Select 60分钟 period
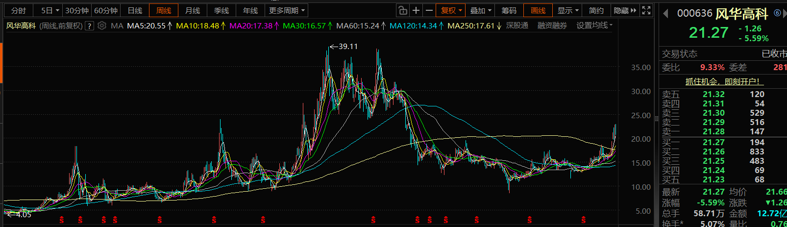Viewport: 787px width, 227px height. pos(106,10)
